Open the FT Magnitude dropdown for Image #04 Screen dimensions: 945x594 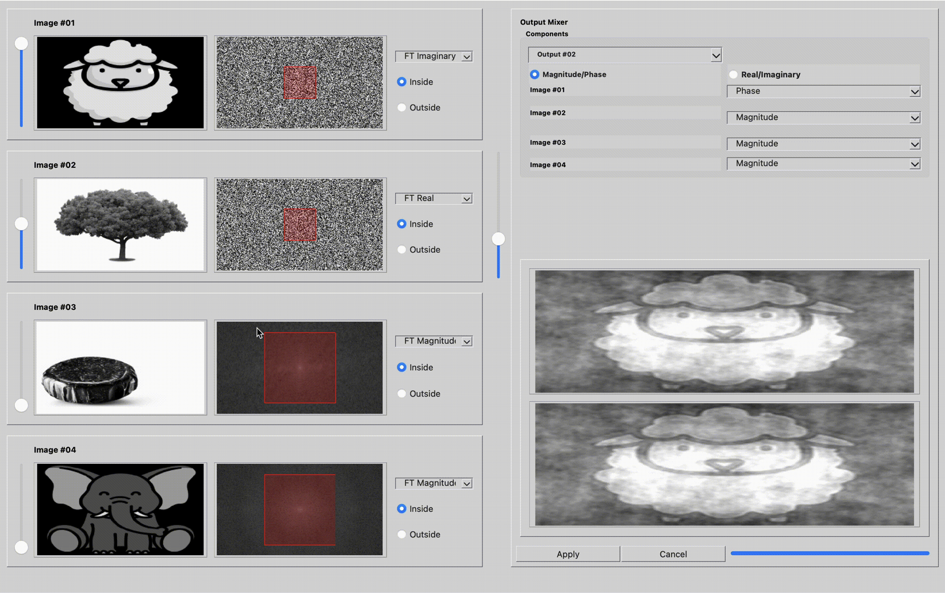(x=433, y=483)
